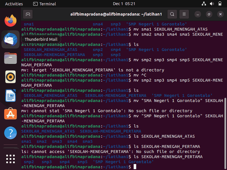227x170 pixels.
Task: Launch LibreOffice Writer from the dock
Action: click(x=10, y=95)
